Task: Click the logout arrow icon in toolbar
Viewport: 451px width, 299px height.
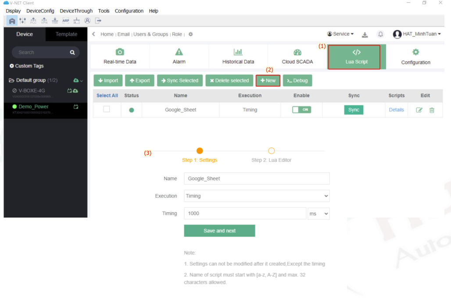Action: pos(98,21)
